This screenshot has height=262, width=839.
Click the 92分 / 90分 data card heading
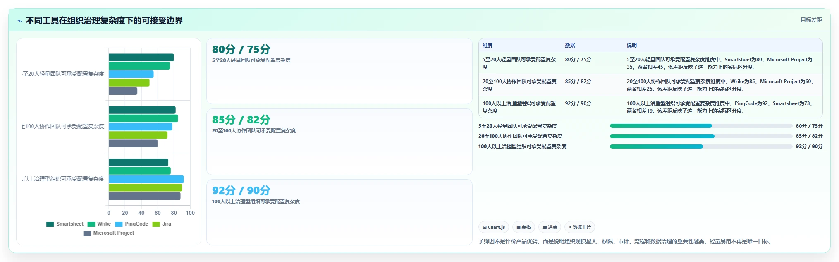point(241,190)
